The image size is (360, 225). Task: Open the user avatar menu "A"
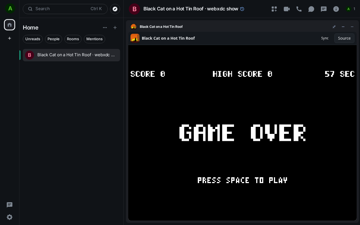pos(10,8)
